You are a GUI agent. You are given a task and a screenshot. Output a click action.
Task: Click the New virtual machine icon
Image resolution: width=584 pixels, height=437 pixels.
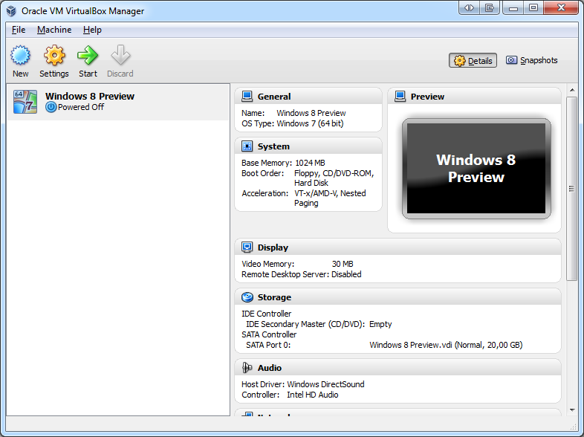[21, 56]
